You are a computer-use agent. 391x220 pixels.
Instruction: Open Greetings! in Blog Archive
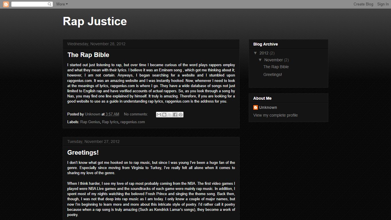[272, 74]
